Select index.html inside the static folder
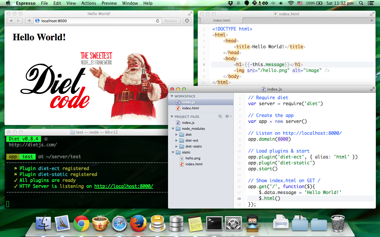380x237 pixels. [201, 164]
